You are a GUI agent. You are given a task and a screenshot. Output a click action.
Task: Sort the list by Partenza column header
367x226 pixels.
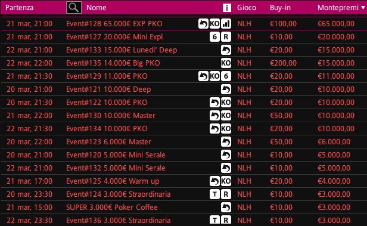[x=20, y=8]
